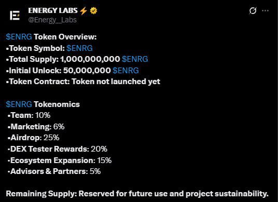Viewport: 278px width, 202px height.
Task: Click $ENRG cashtag next to Token Symbol
Action: (79, 48)
